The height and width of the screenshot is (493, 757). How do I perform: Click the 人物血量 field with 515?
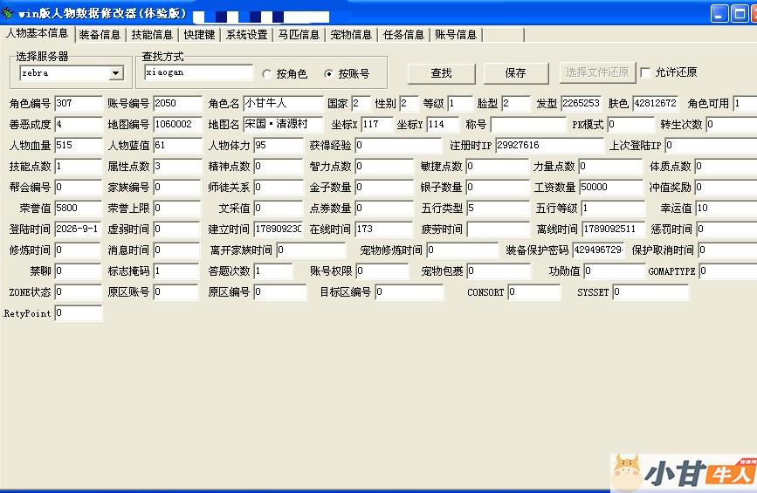79,145
